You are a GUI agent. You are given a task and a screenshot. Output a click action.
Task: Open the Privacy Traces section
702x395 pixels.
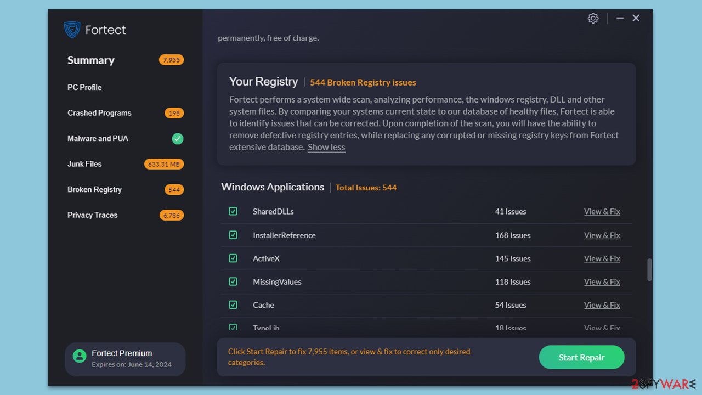pyautogui.click(x=92, y=215)
